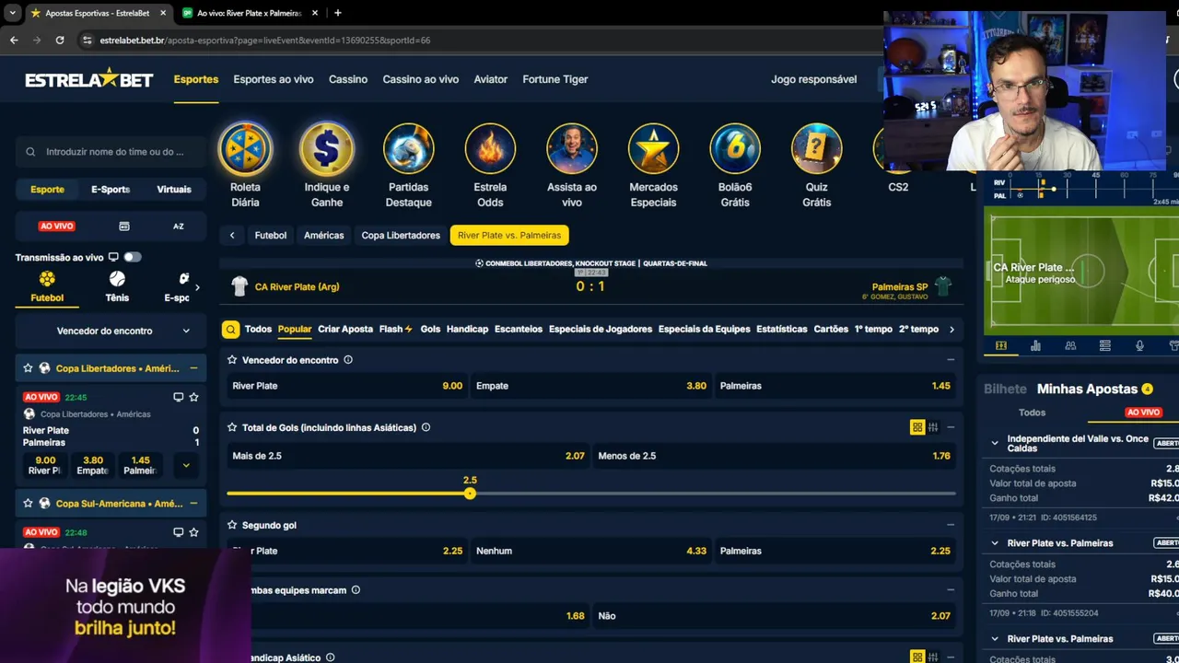Viewport: 1179px width, 663px height.
Task: Open the lineups people icon in tracker
Action: (x=1070, y=346)
